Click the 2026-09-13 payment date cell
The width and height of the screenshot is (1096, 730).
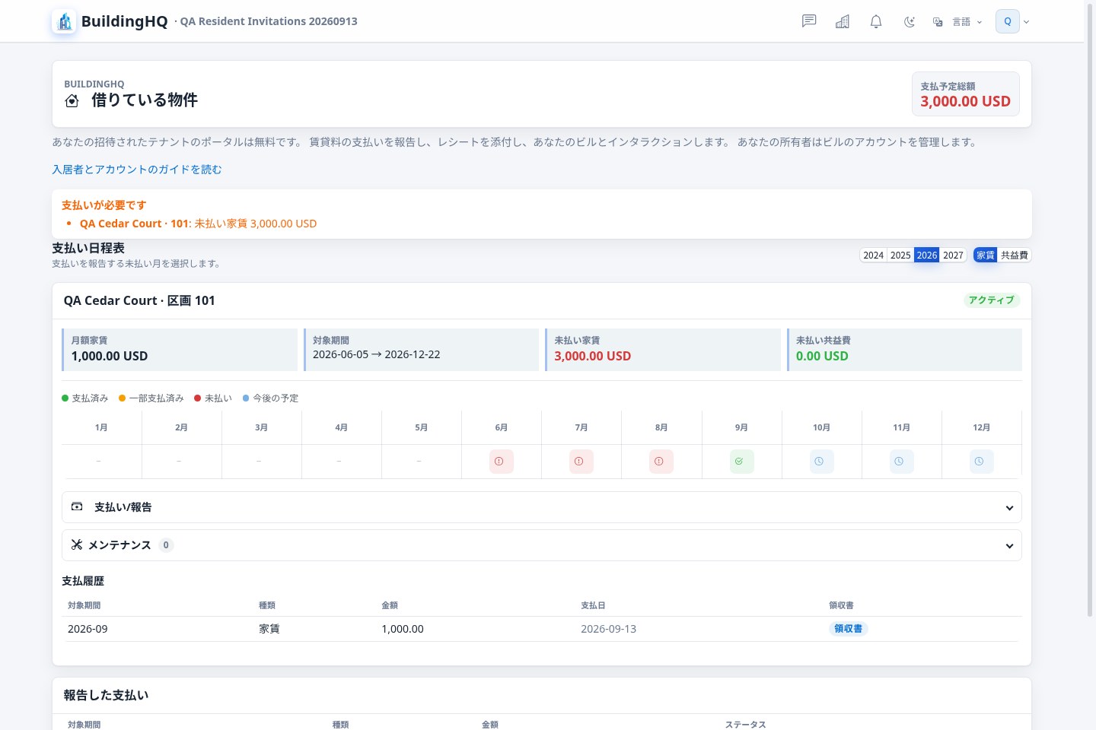[608, 629]
